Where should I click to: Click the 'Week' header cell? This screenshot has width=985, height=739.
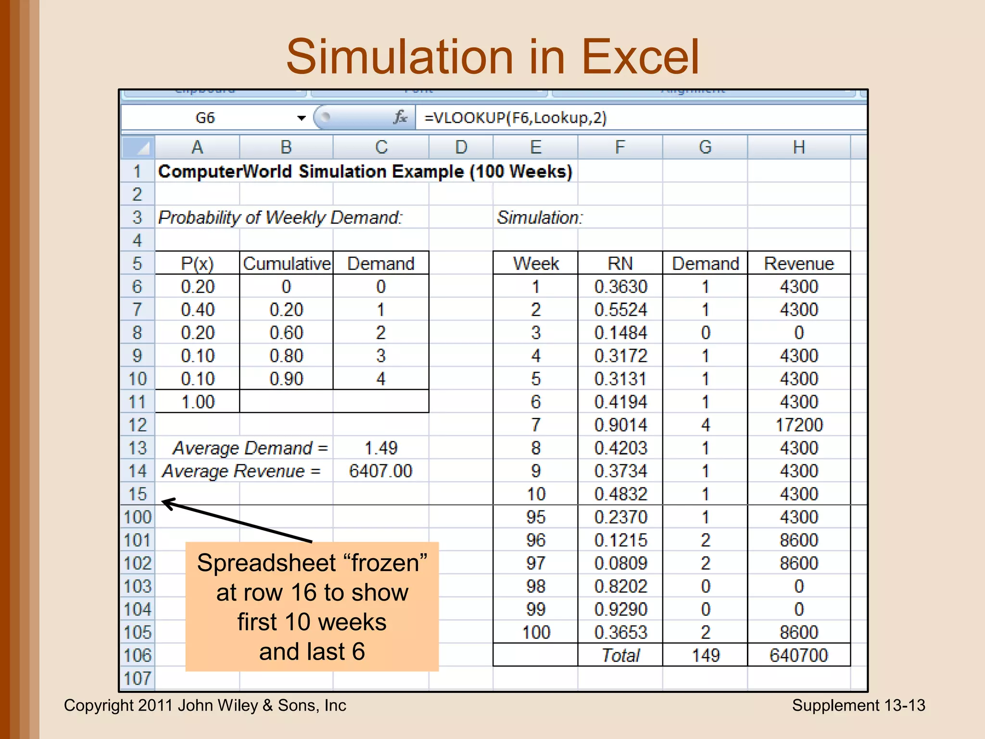pos(536,264)
